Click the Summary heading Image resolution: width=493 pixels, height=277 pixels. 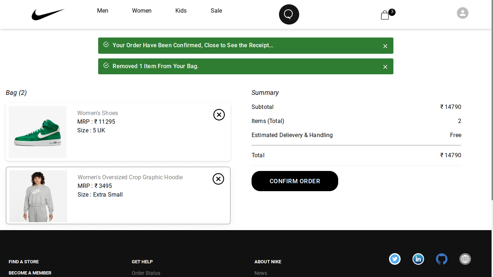click(265, 93)
